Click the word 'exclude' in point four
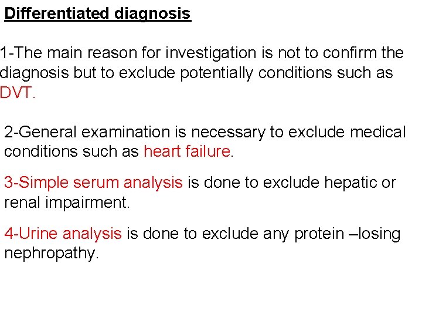 pyautogui.click(x=230, y=234)
